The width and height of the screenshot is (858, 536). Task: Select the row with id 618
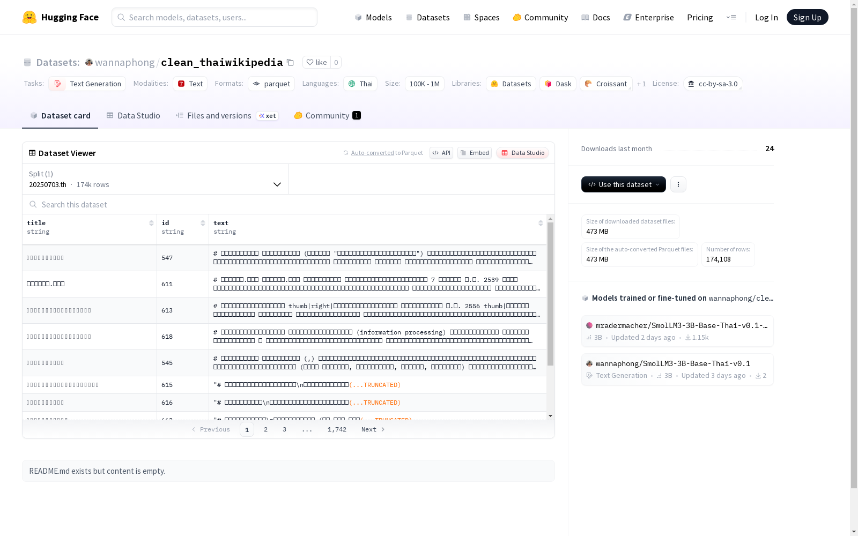tap(284, 337)
